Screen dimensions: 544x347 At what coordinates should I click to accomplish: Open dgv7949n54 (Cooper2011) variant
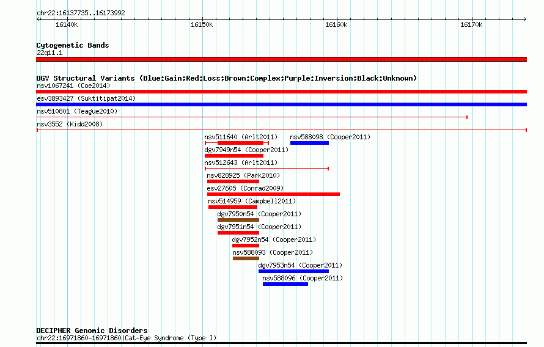click(246, 150)
